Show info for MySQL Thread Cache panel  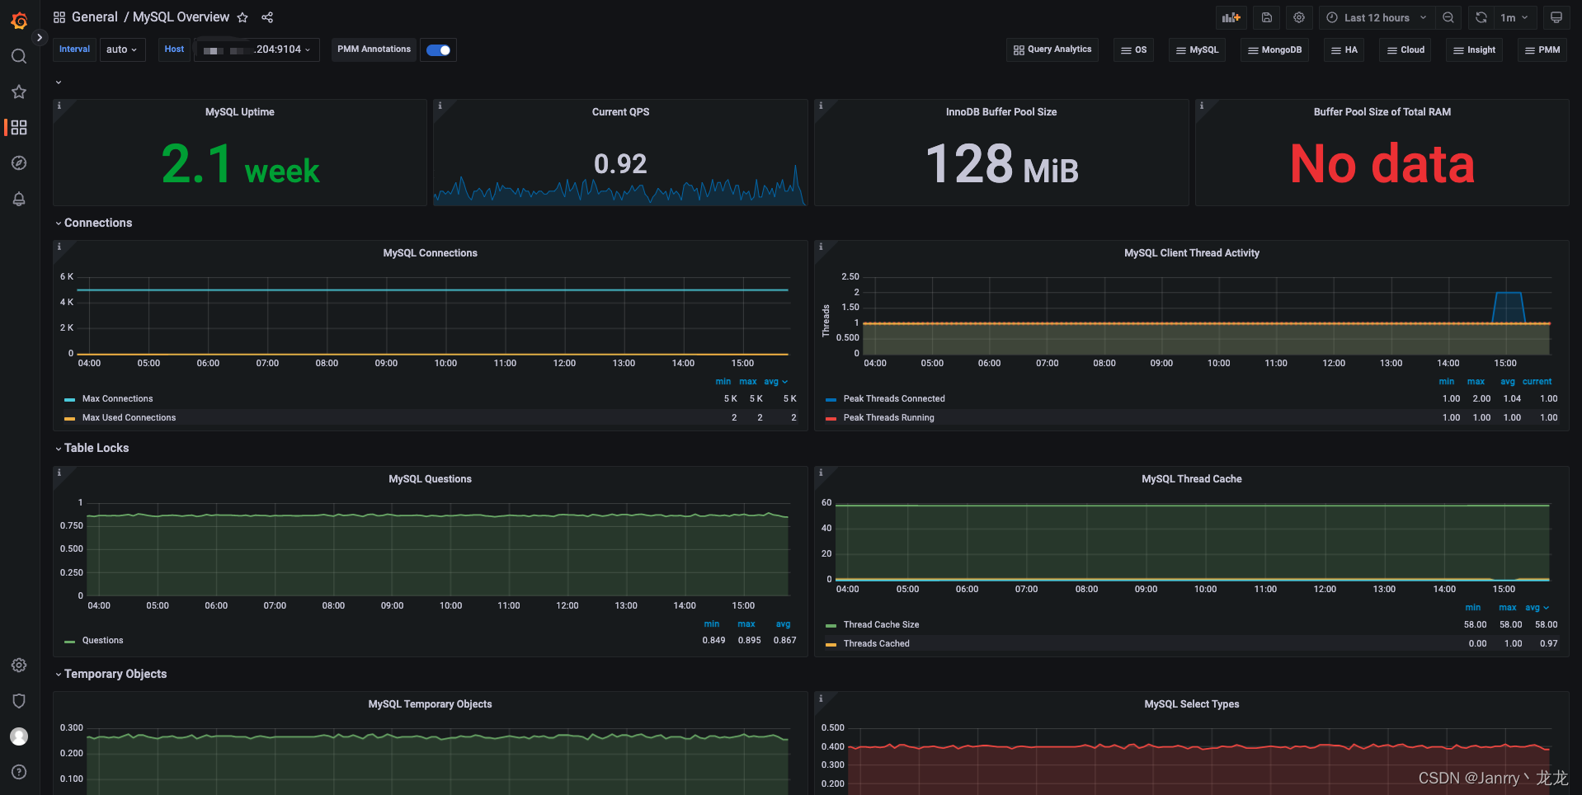[x=821, y=473]
